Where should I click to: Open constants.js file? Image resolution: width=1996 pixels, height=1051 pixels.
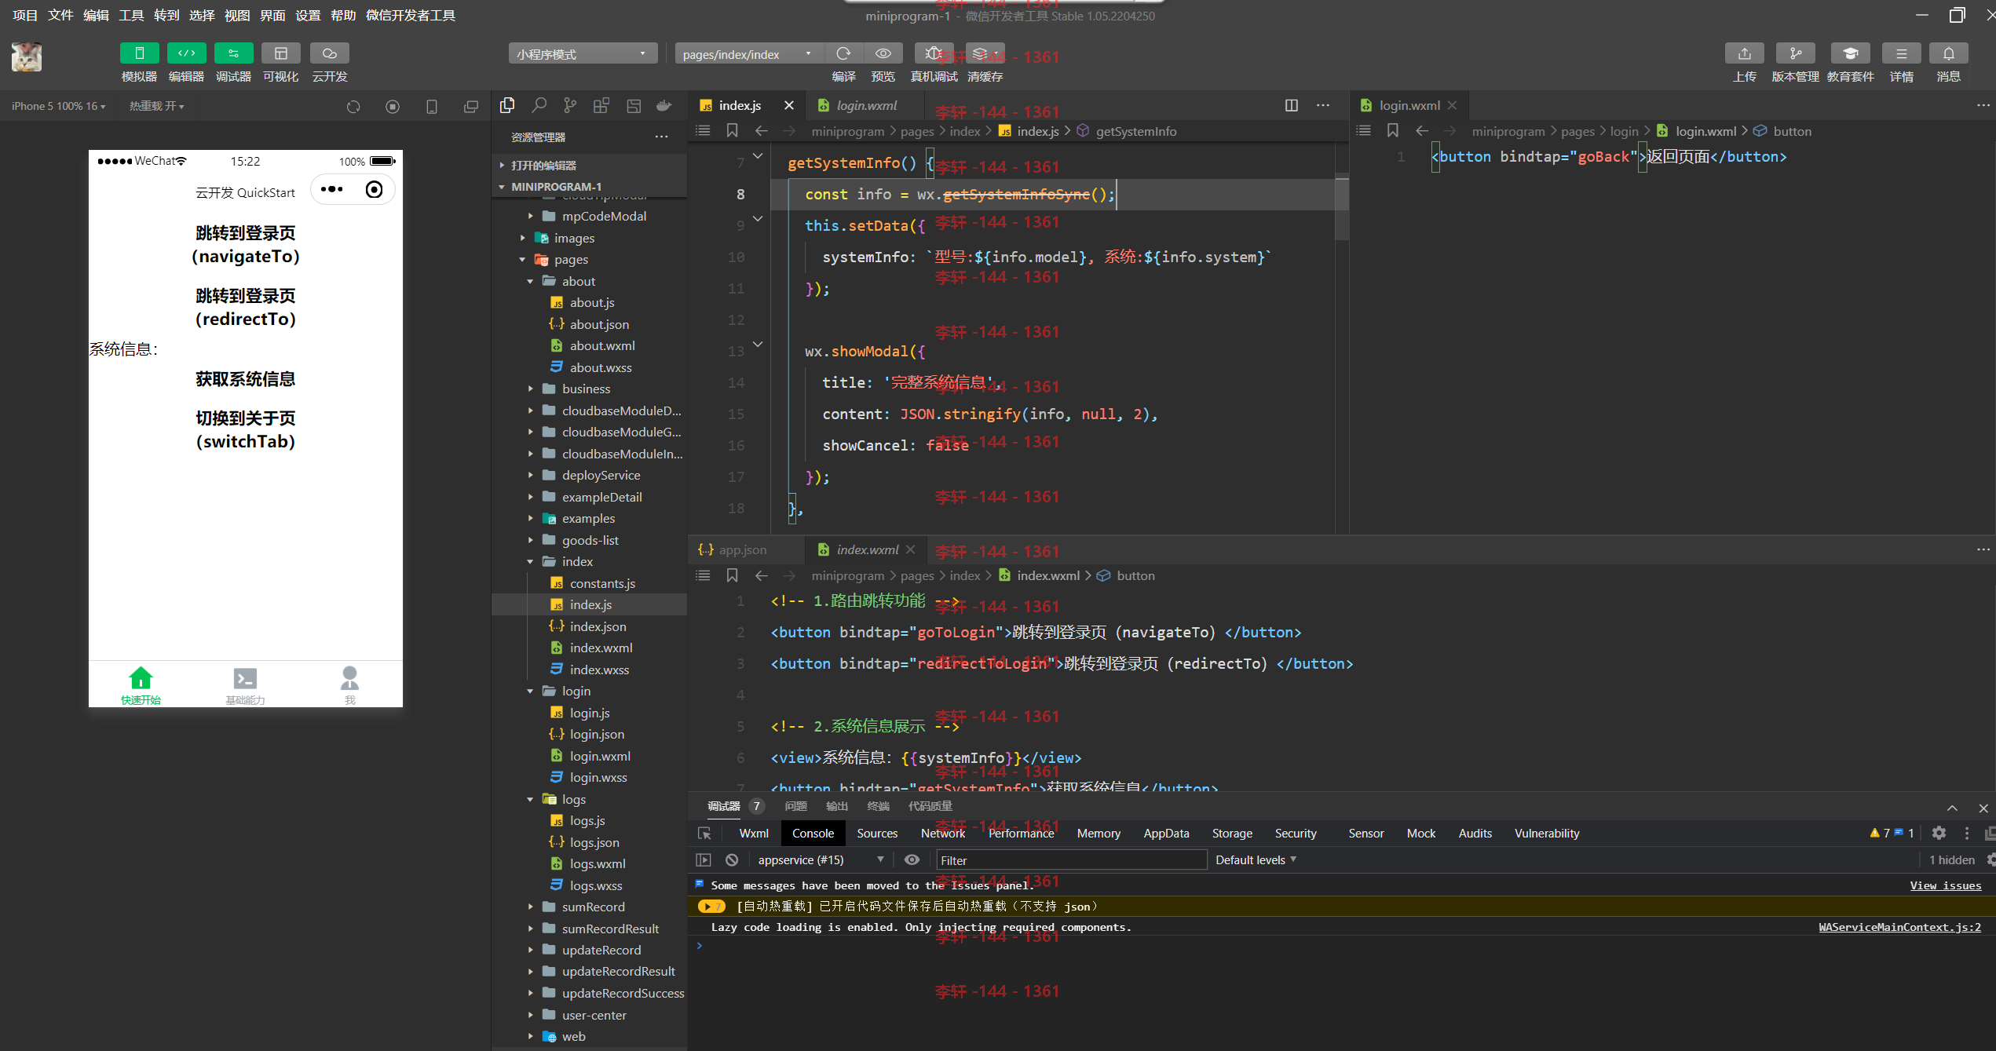[602, 583]
